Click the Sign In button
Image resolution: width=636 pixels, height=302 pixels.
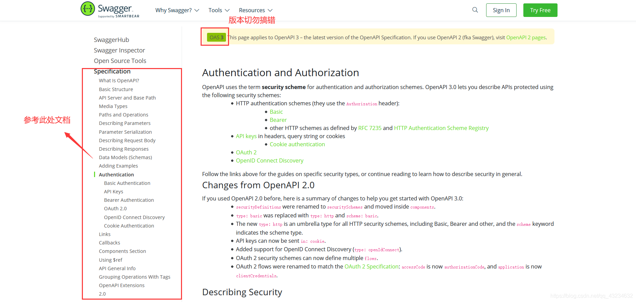(x=501, y=10)
